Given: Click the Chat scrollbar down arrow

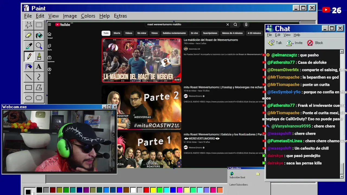Looking at the screenshot, I should tap(342, 177).
